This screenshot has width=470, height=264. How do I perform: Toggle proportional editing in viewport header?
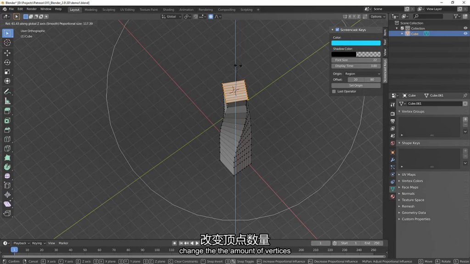pos(211,17)
